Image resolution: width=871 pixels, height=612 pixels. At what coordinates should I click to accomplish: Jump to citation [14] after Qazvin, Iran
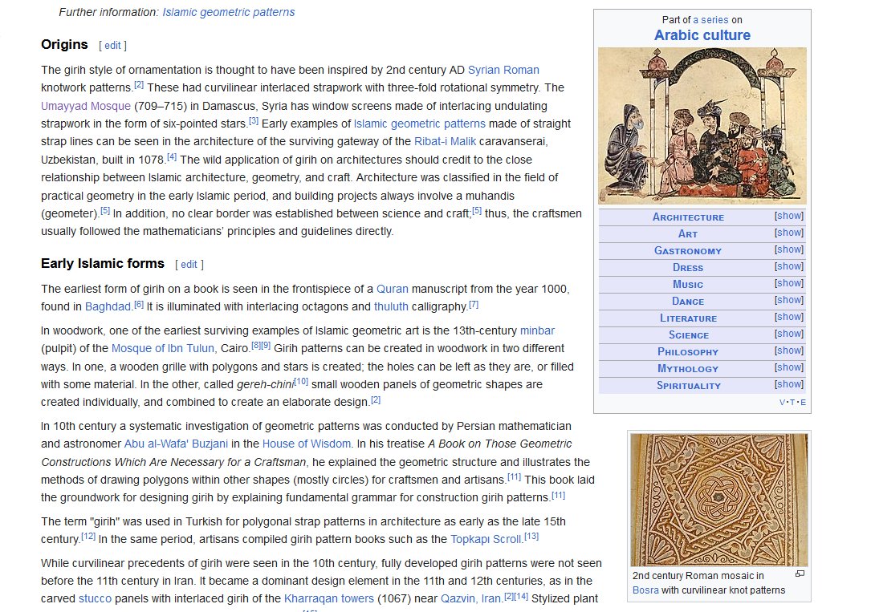[x=521, y=596]
